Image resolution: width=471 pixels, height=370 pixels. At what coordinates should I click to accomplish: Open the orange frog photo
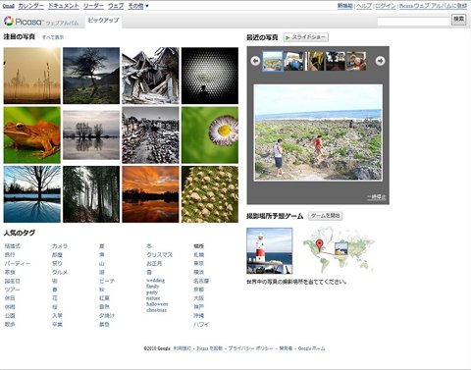32,135
